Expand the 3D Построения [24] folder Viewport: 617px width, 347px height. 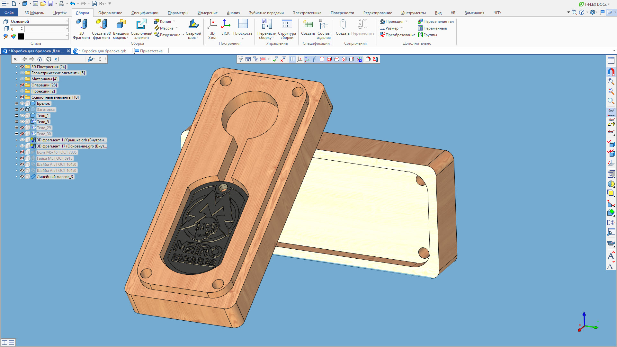coord(16,67)
